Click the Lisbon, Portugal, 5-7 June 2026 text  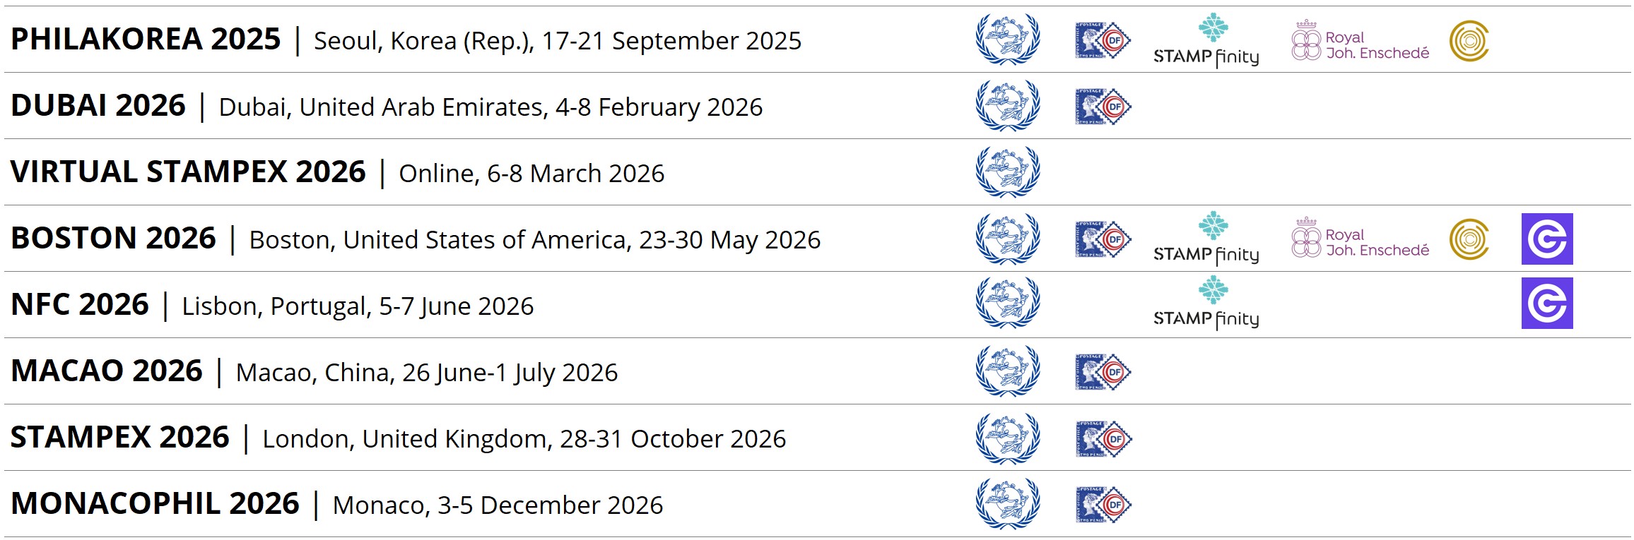click(358, 306)
